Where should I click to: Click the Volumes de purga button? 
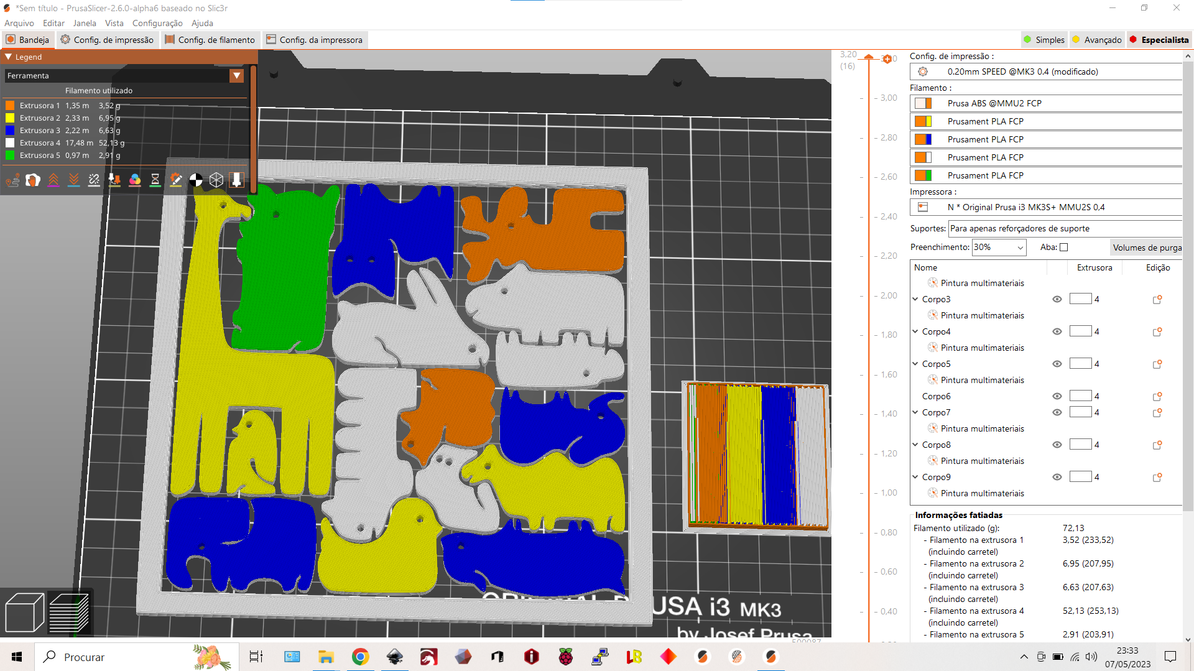coord(1147,248)
